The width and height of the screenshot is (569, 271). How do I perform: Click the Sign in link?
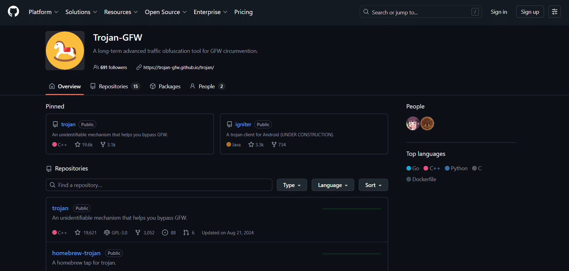499,12
